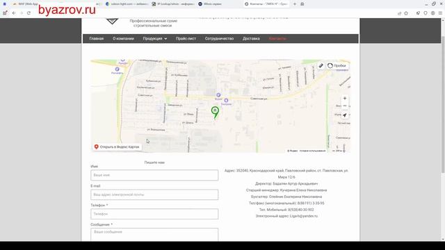
Task: Open a new browser tab with plus
Action: 295,4
